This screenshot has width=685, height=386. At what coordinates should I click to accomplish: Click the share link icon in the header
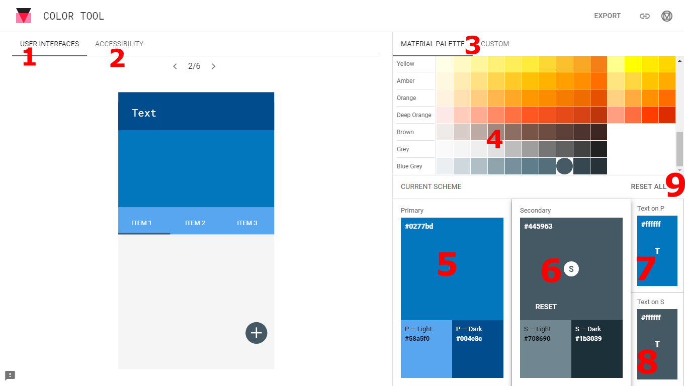pyautogui.click(x=645, y=16)
